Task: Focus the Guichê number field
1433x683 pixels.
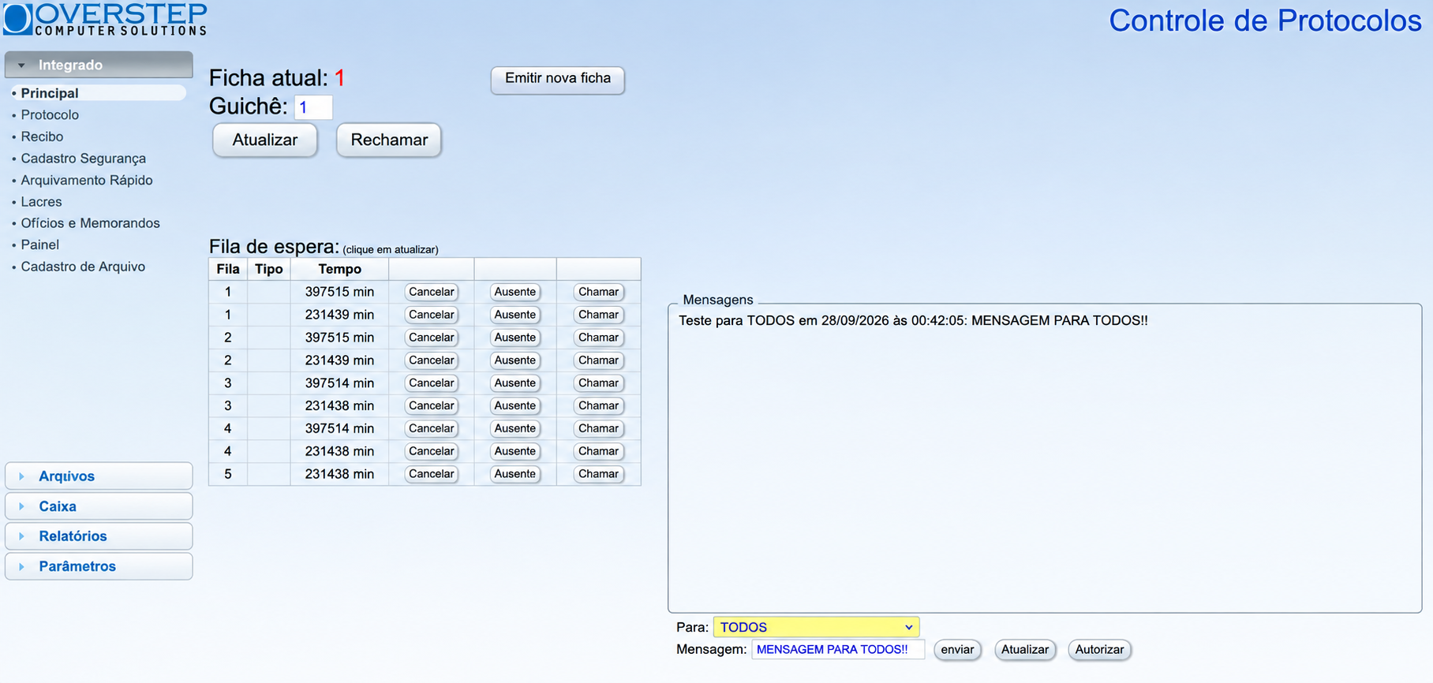Action: tap(313, 107)
